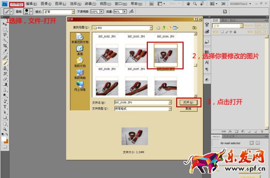
Task: Create a new folder in the Open dialog
Action: [x=169, y=28]
